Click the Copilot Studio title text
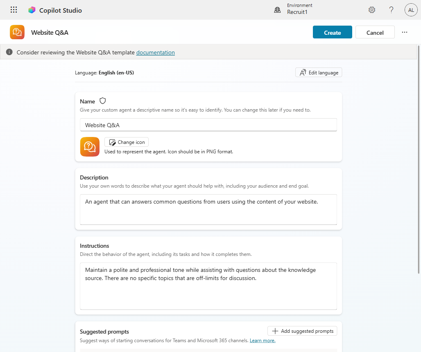Screen dimensions: 421x352 (61, 10)
